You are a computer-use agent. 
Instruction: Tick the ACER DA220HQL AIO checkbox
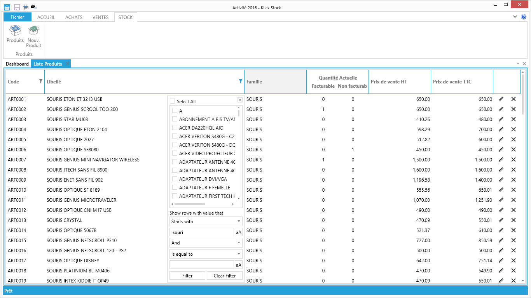tap(175, 128)
